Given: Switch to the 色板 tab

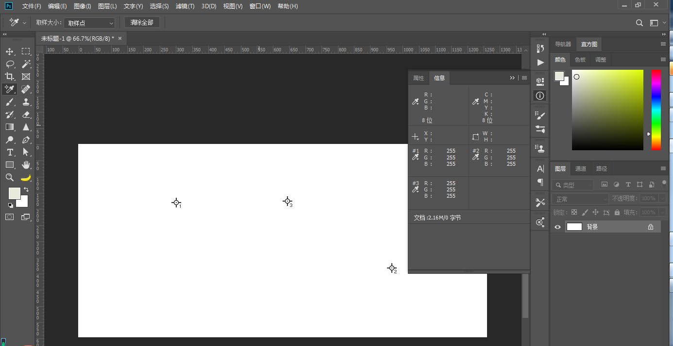Looking at the screenshot, I should [580, 60].
